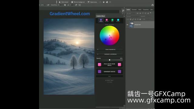Toggle the layer filtering switch
The image size is (194, 109).
click(x=151, y=13)
